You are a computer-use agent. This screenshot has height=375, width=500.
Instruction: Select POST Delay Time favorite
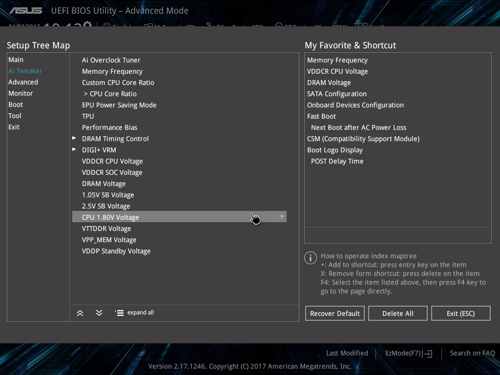pyautogui.click(x=337, y=161)
